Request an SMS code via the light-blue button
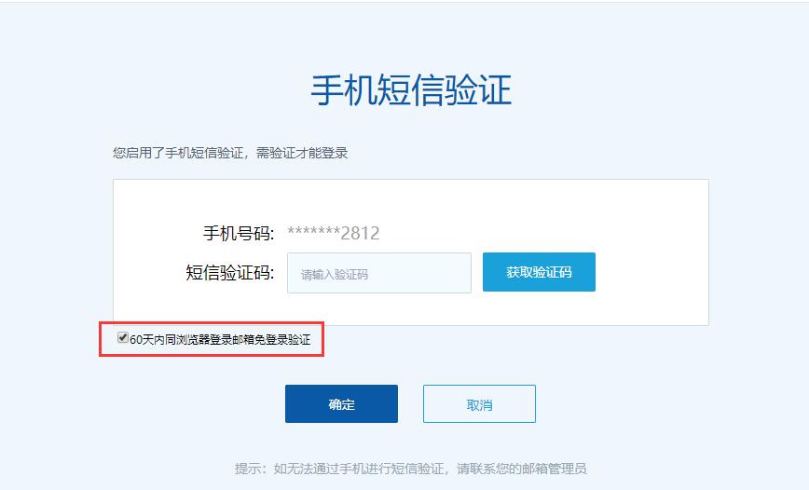Viewport: 809px width, 490px height. [x=539, y=272]
